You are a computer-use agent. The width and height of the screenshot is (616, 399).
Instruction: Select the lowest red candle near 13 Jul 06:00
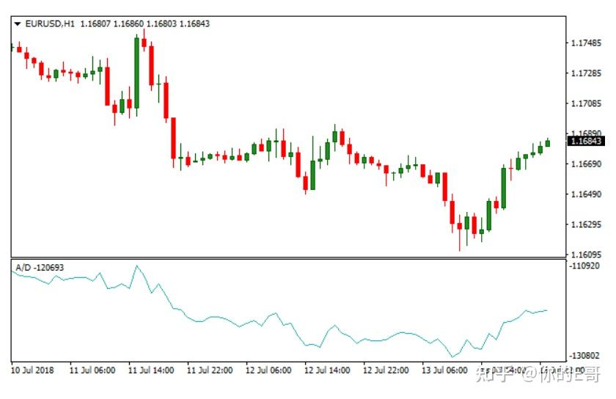[x=460, y=227]
